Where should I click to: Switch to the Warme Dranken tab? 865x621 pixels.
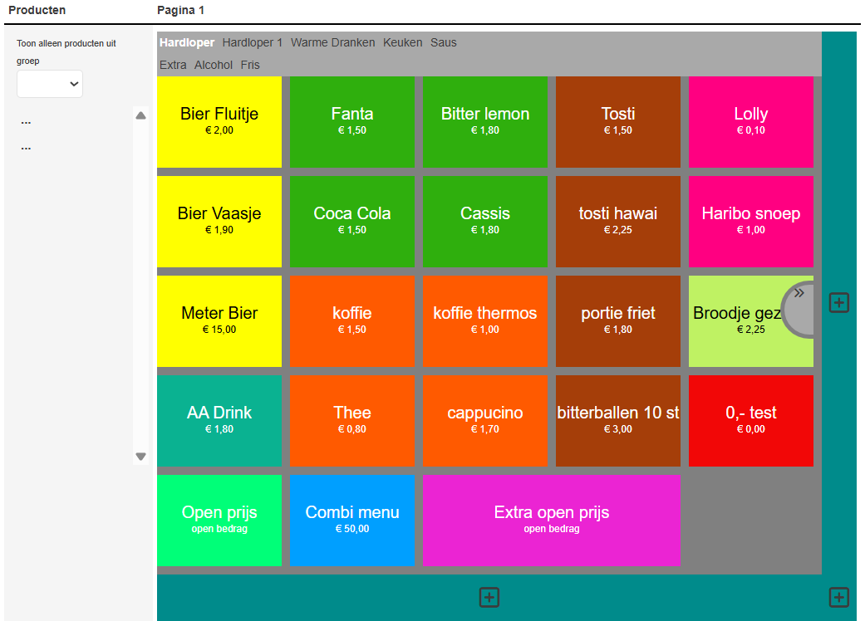pos(332,42)
